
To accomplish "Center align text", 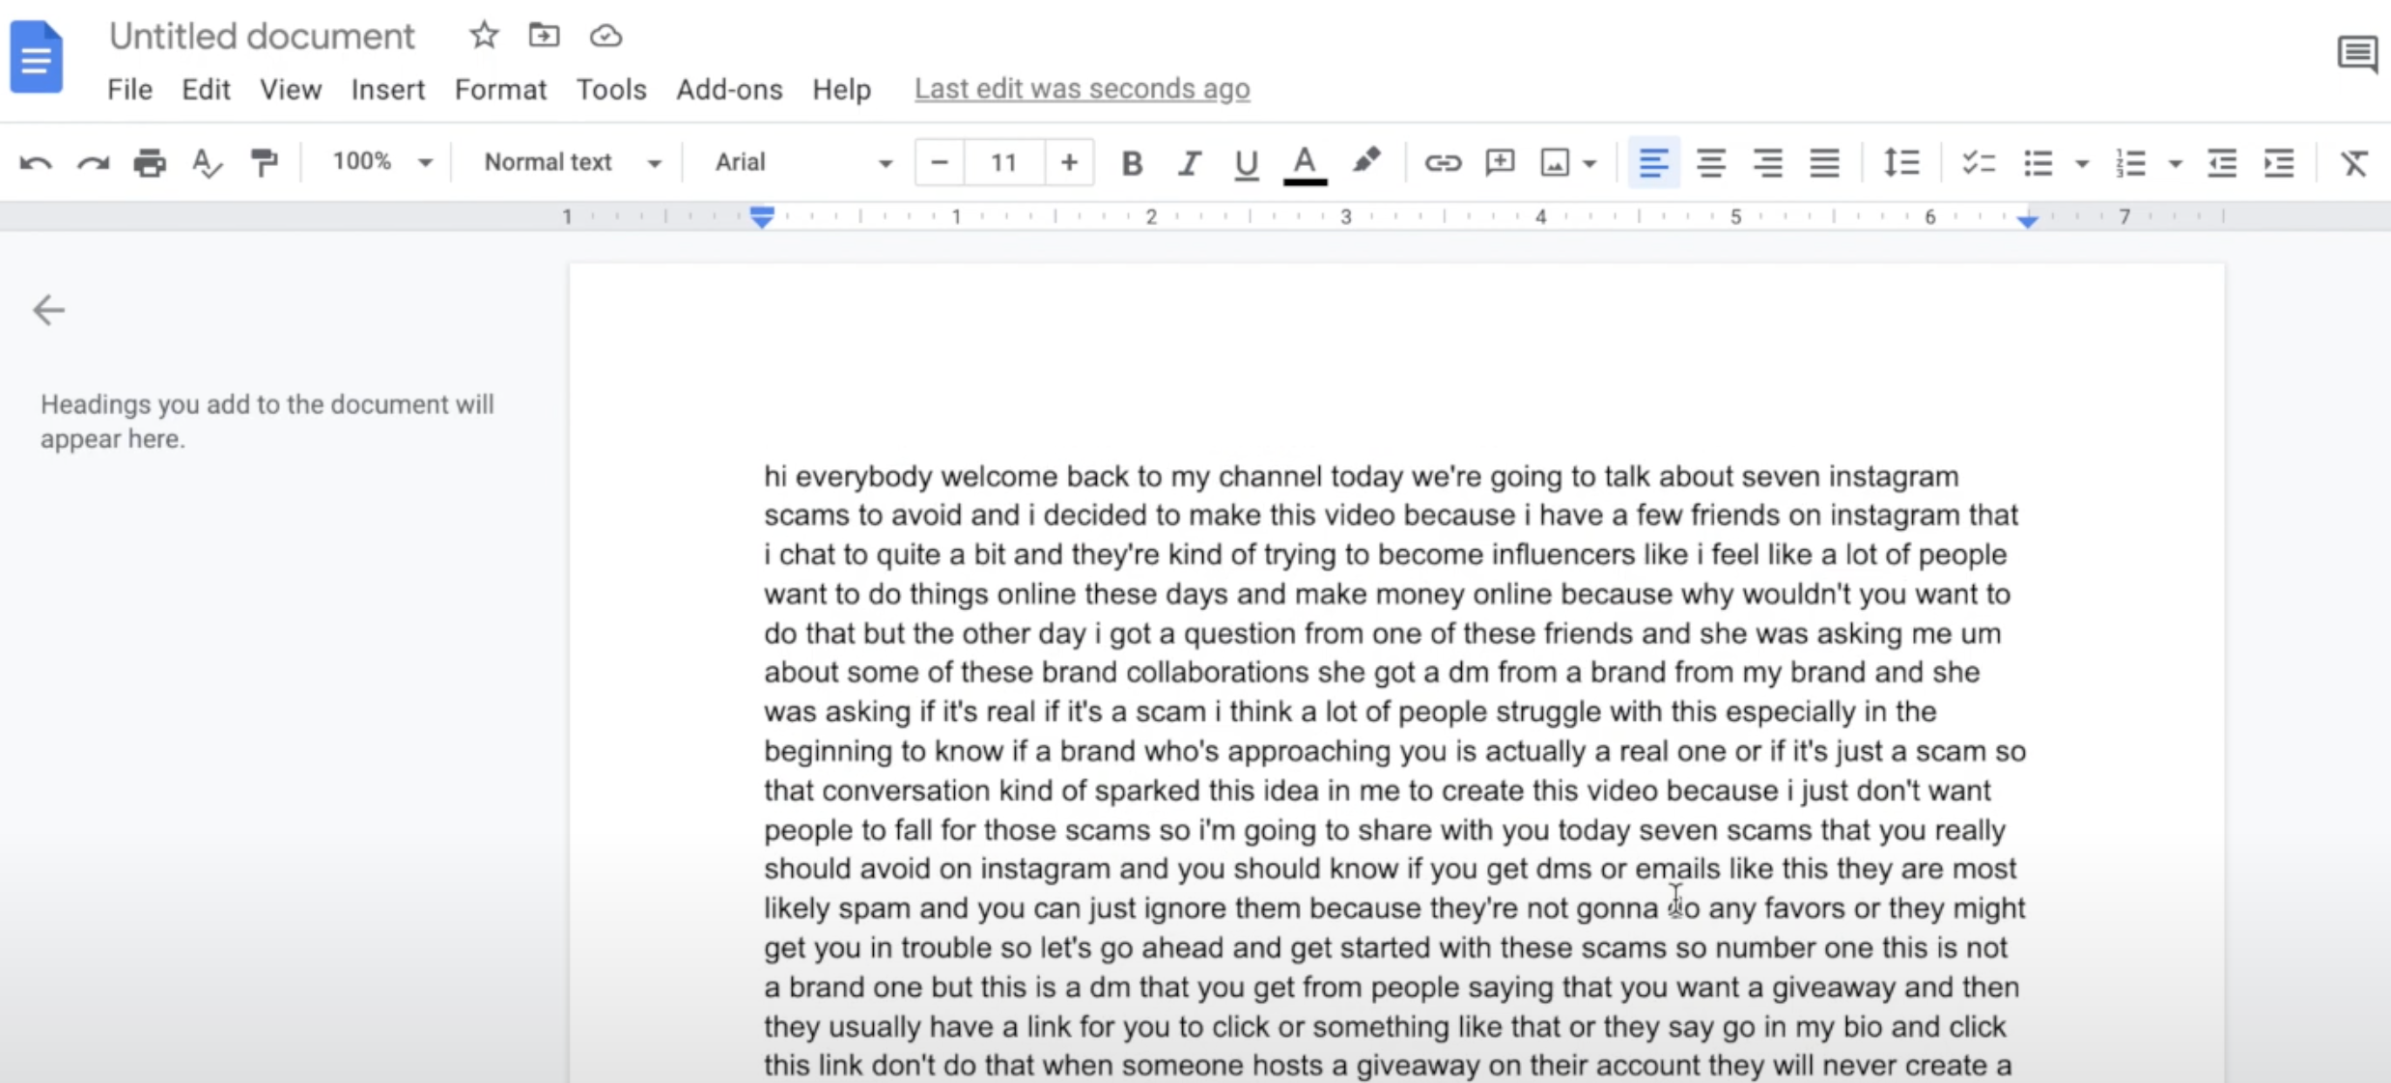I will tap(1711, 162).
